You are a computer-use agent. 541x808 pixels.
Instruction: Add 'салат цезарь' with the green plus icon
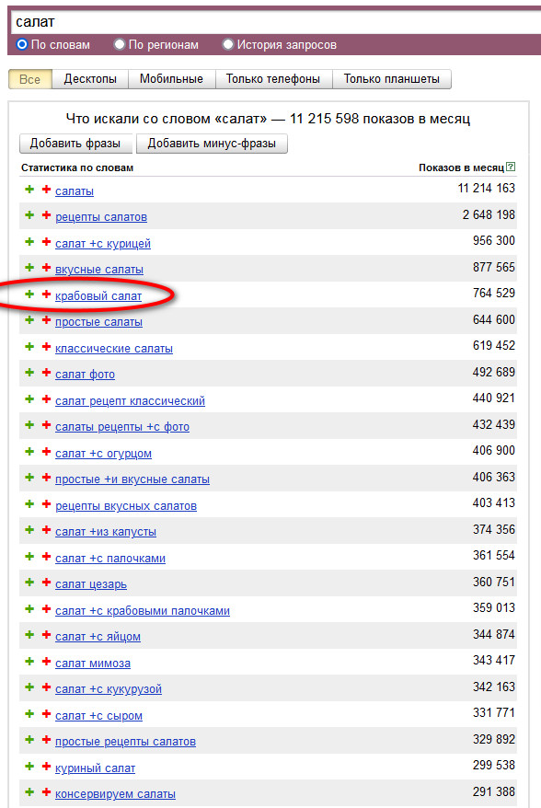[x=29, y=583]
